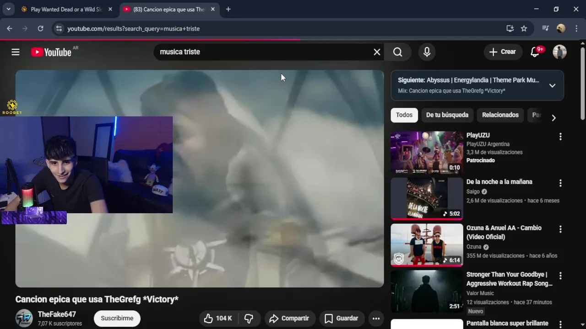Like the video (104 K)

218,318
